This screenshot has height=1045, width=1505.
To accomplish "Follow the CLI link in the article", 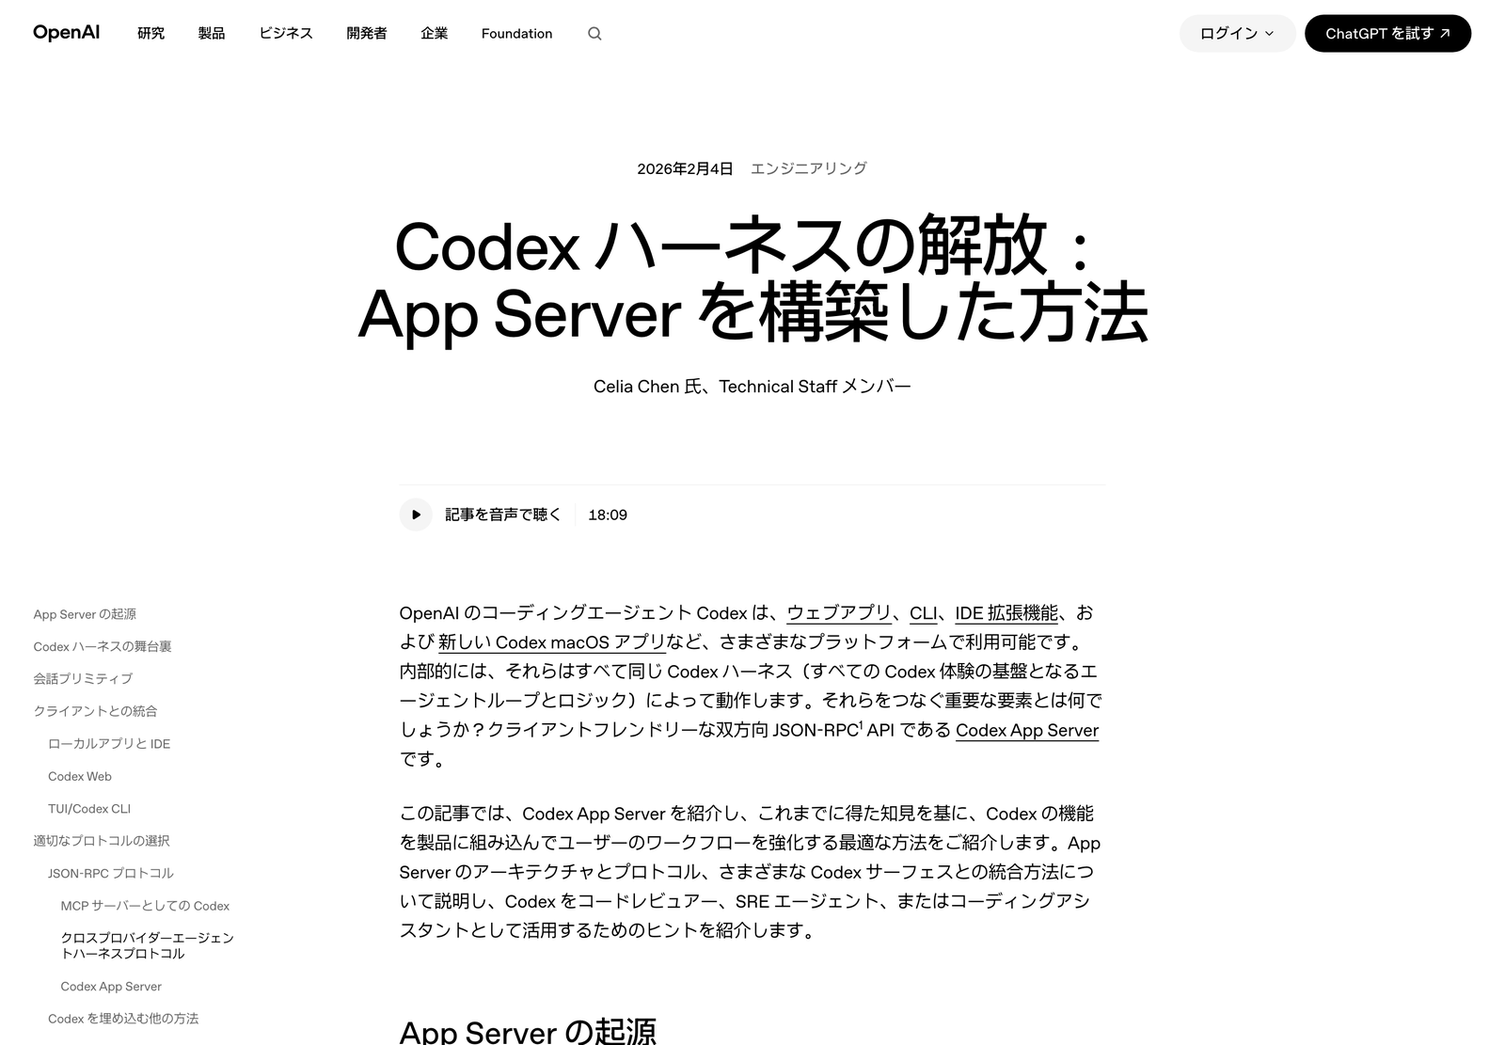I will [x=924, y=613].
